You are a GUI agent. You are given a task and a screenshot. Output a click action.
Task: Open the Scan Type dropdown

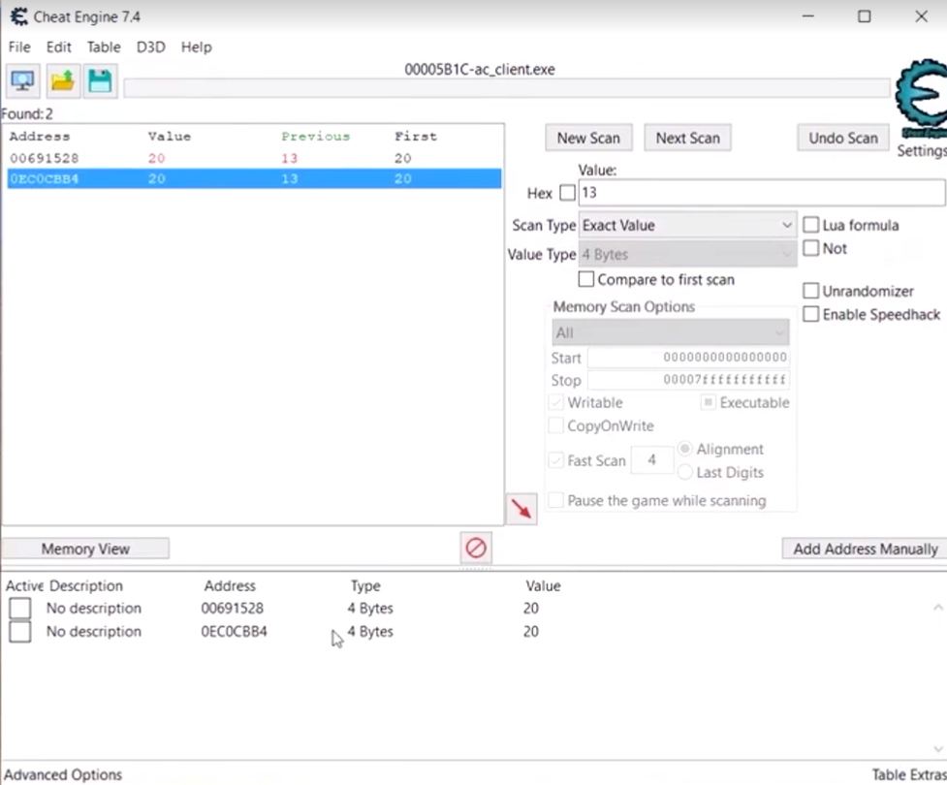pos(687,225)
